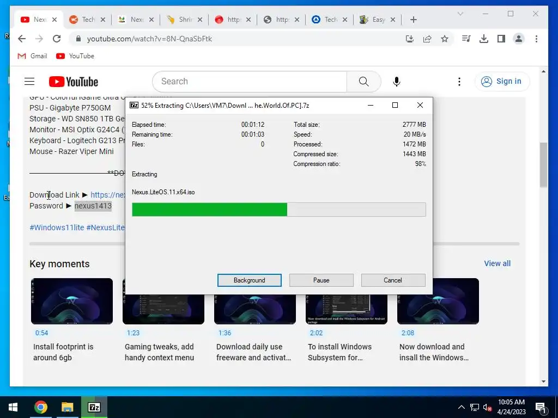Click the YouTube search input field
The width and height of the screenshot is (558, 418).
coord(250,82)
